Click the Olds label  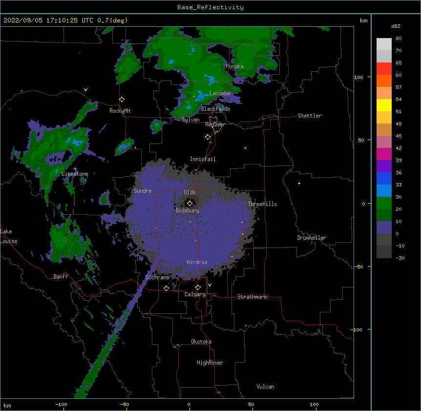[x=189, y=192]
